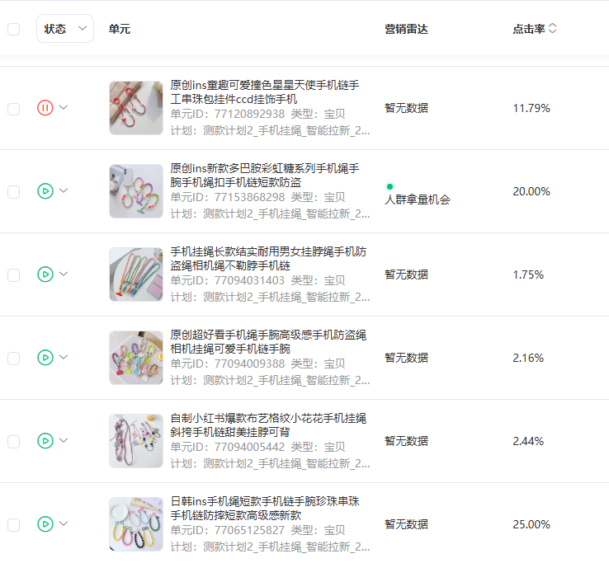The width and height of the screenshot is (609, 563).
Task: Check the box for unit 77094005442
Action: click(13, 441)
